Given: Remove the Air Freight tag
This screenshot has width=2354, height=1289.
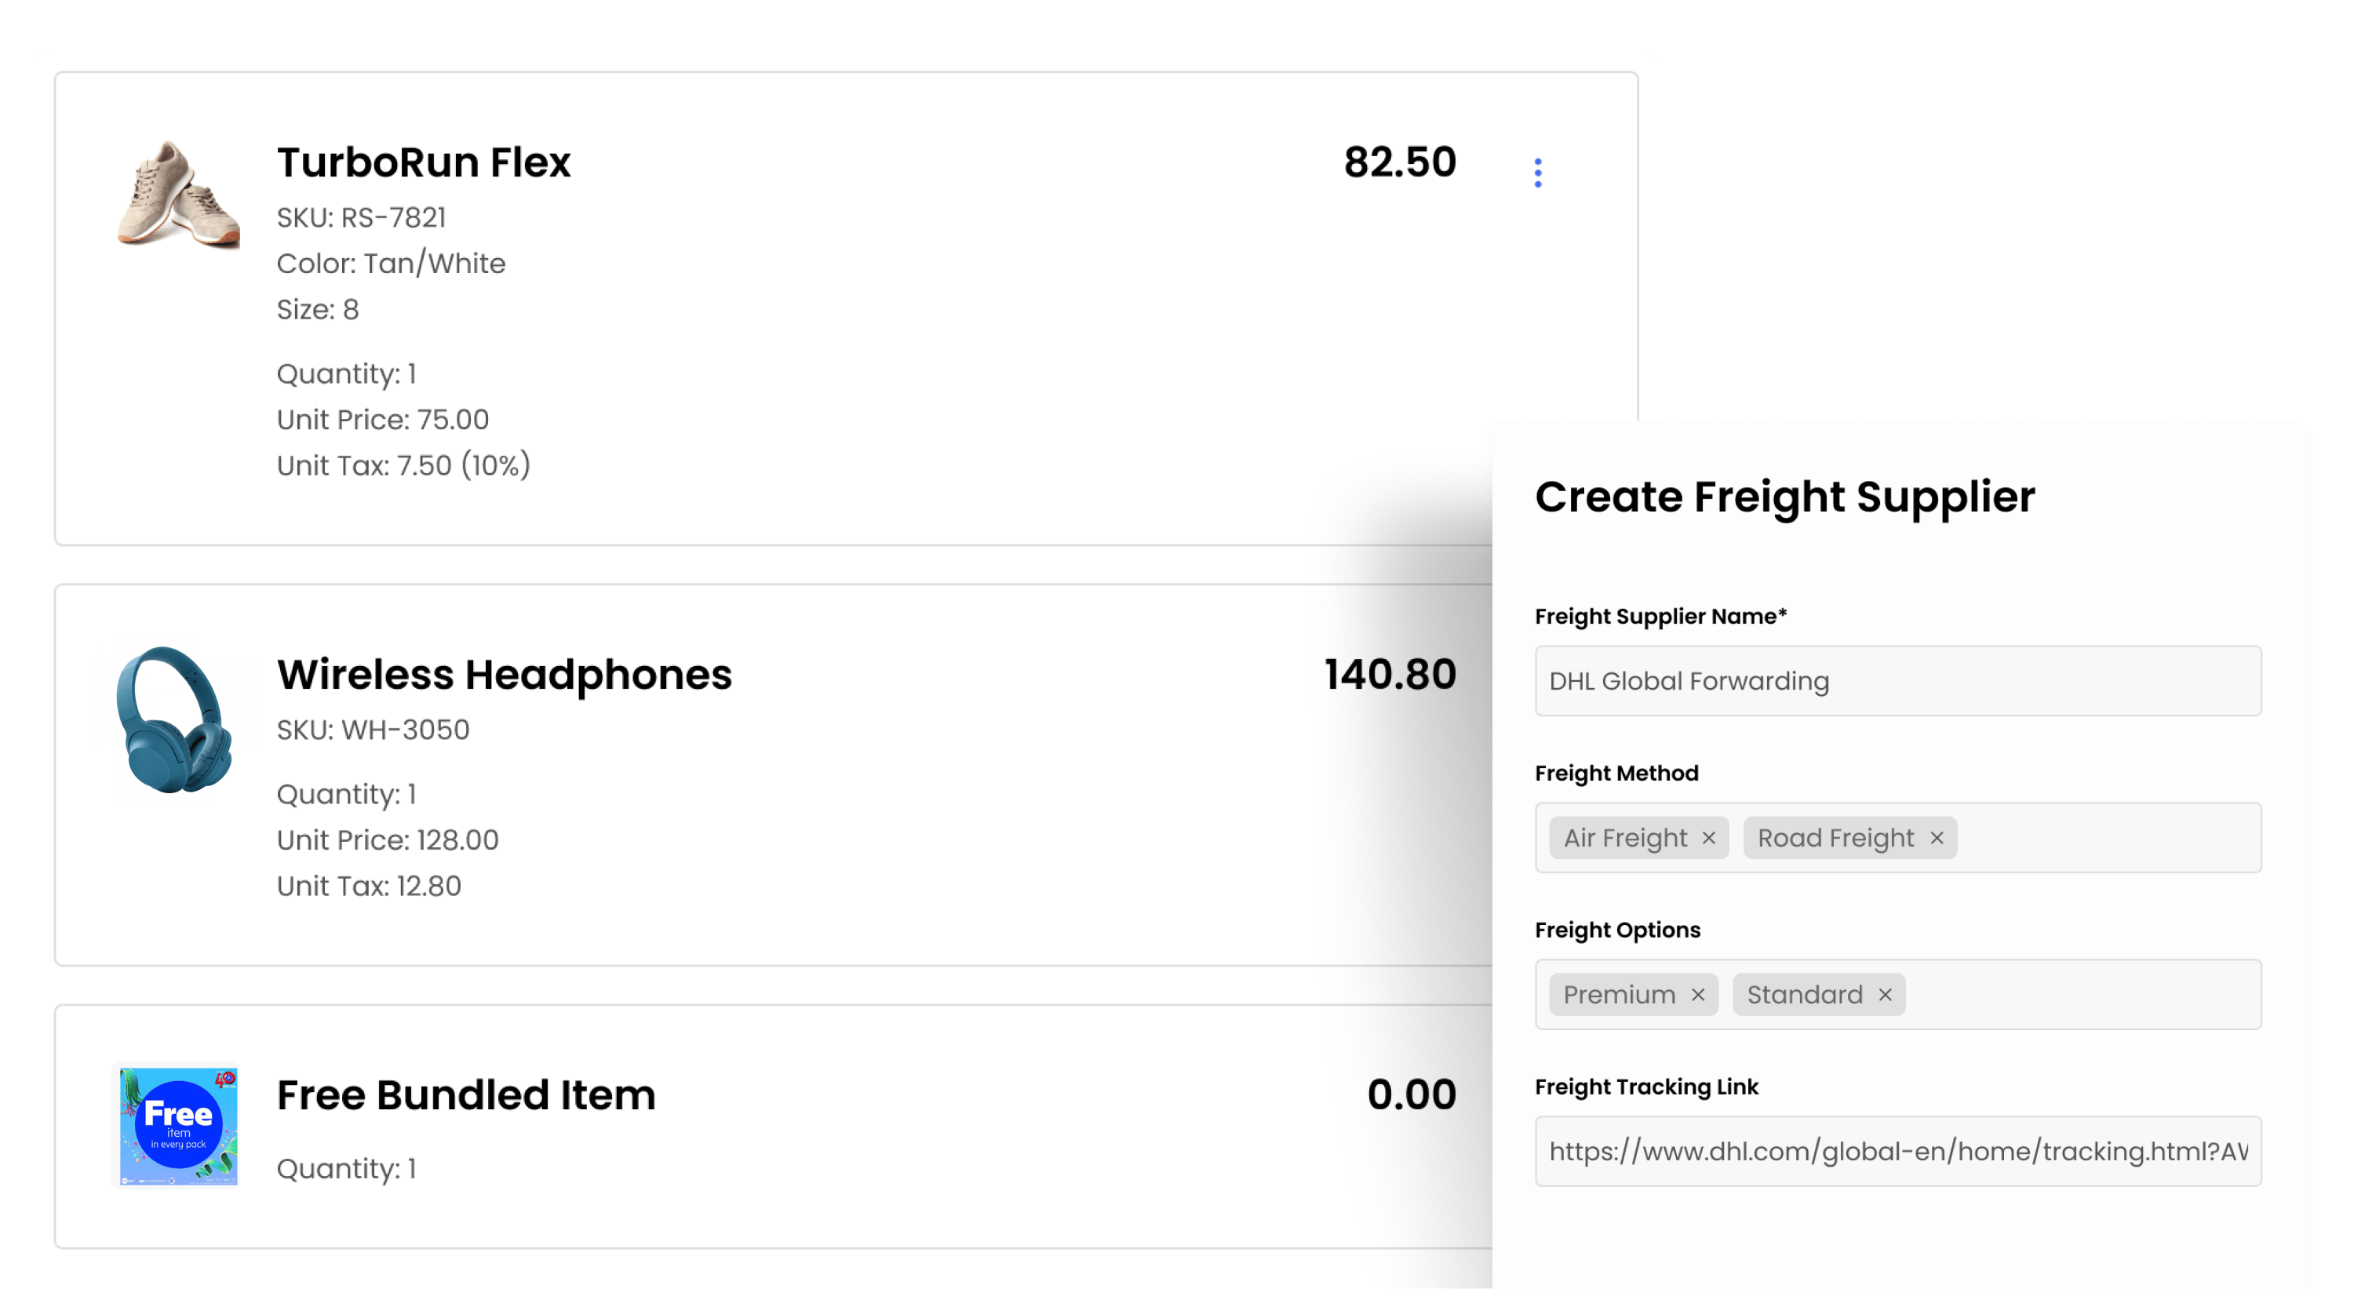Looking at the screenshot, I should click(x=1709, y=838).
